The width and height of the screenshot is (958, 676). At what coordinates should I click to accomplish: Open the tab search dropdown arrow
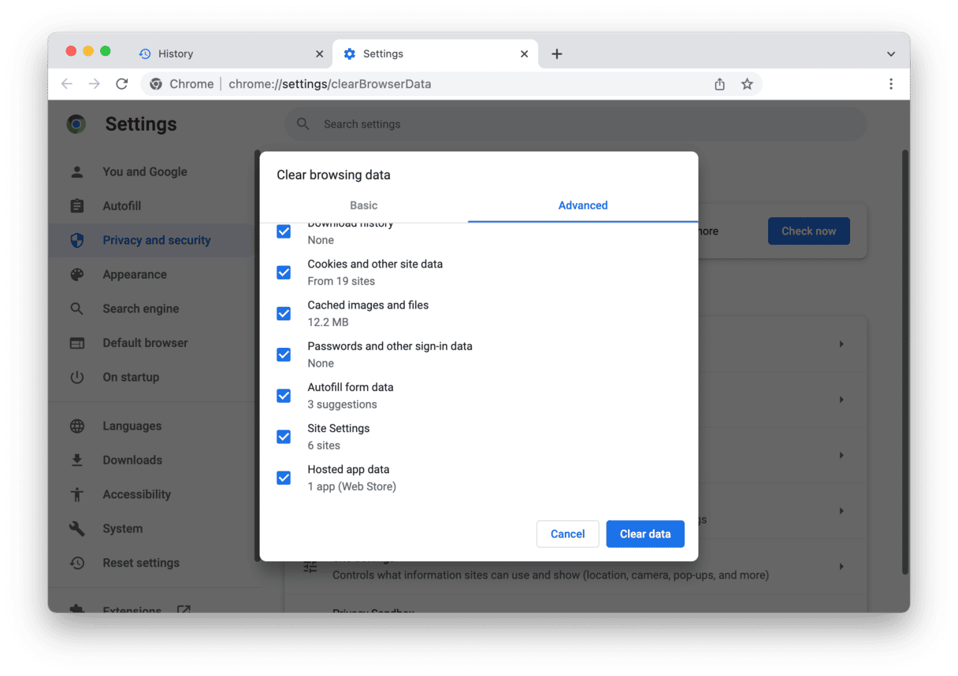890,54
